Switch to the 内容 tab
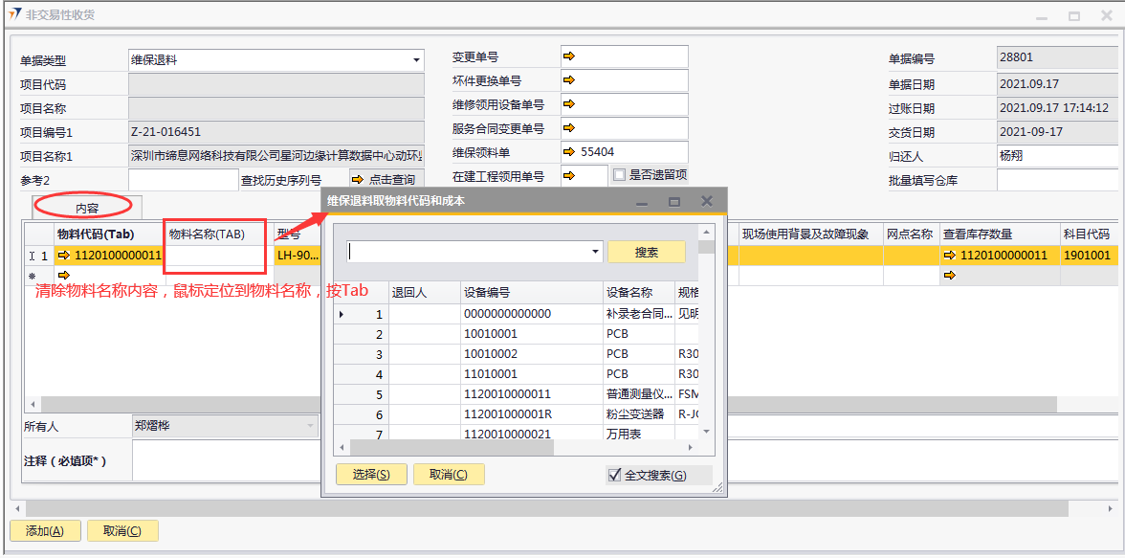The width and height of the screenshot is (1125, 558). [87, 207]
